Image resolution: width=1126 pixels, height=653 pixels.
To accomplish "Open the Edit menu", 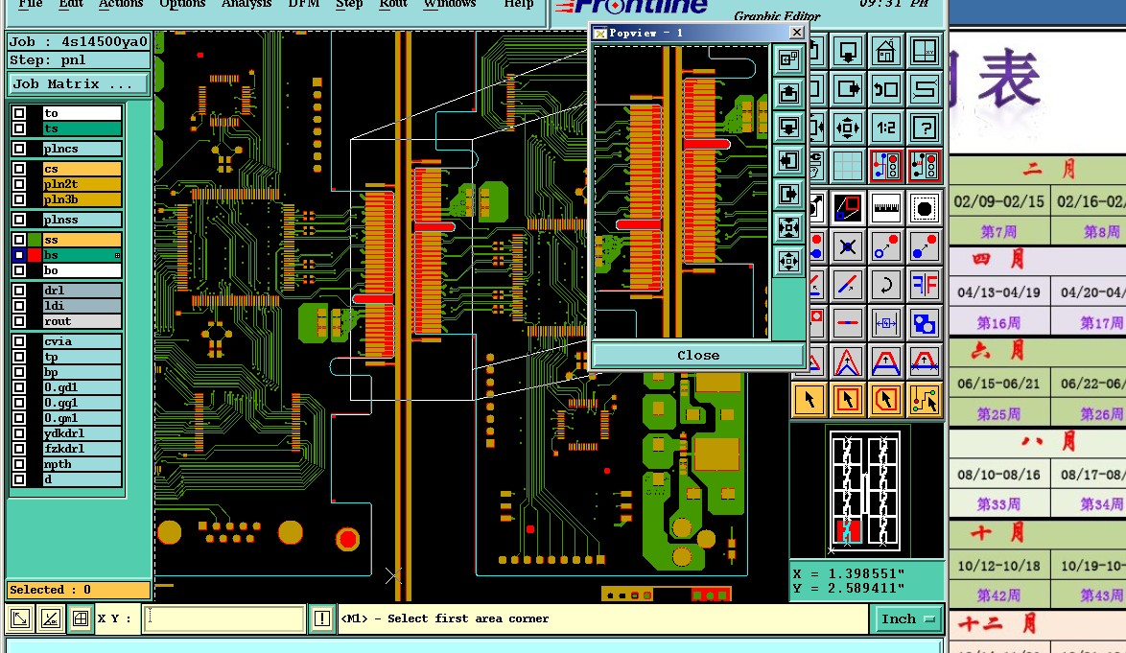I will (70, 4).
